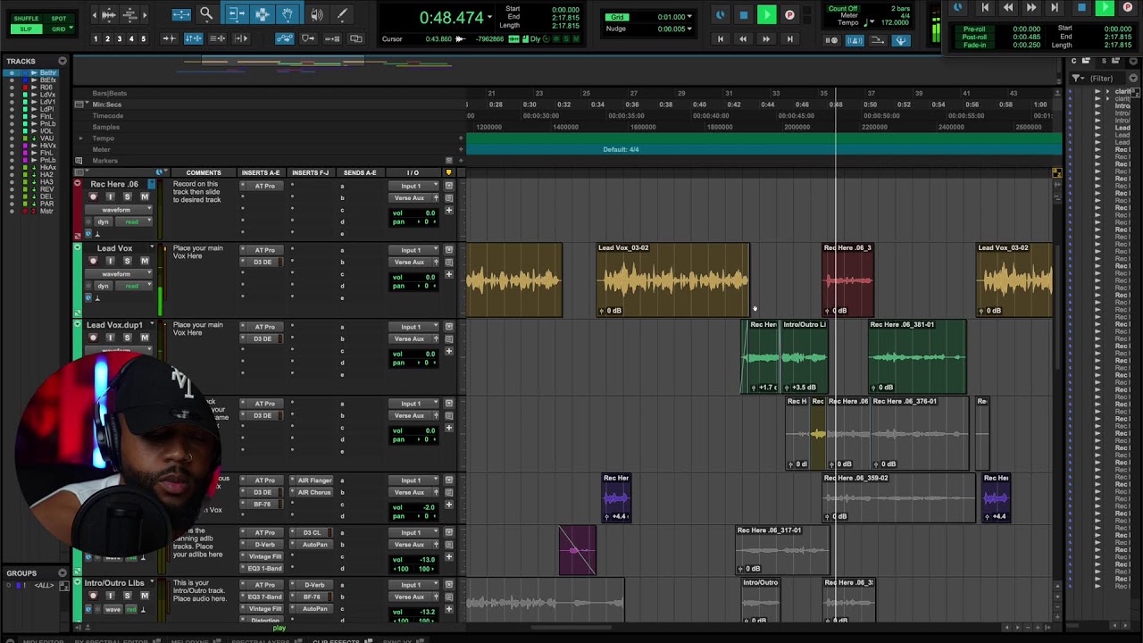
Task: Click the volume field on Lead Vox track
Action: point(423,277)
